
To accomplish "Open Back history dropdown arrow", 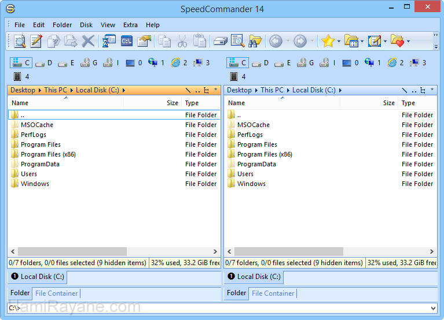I will (288, 41).
